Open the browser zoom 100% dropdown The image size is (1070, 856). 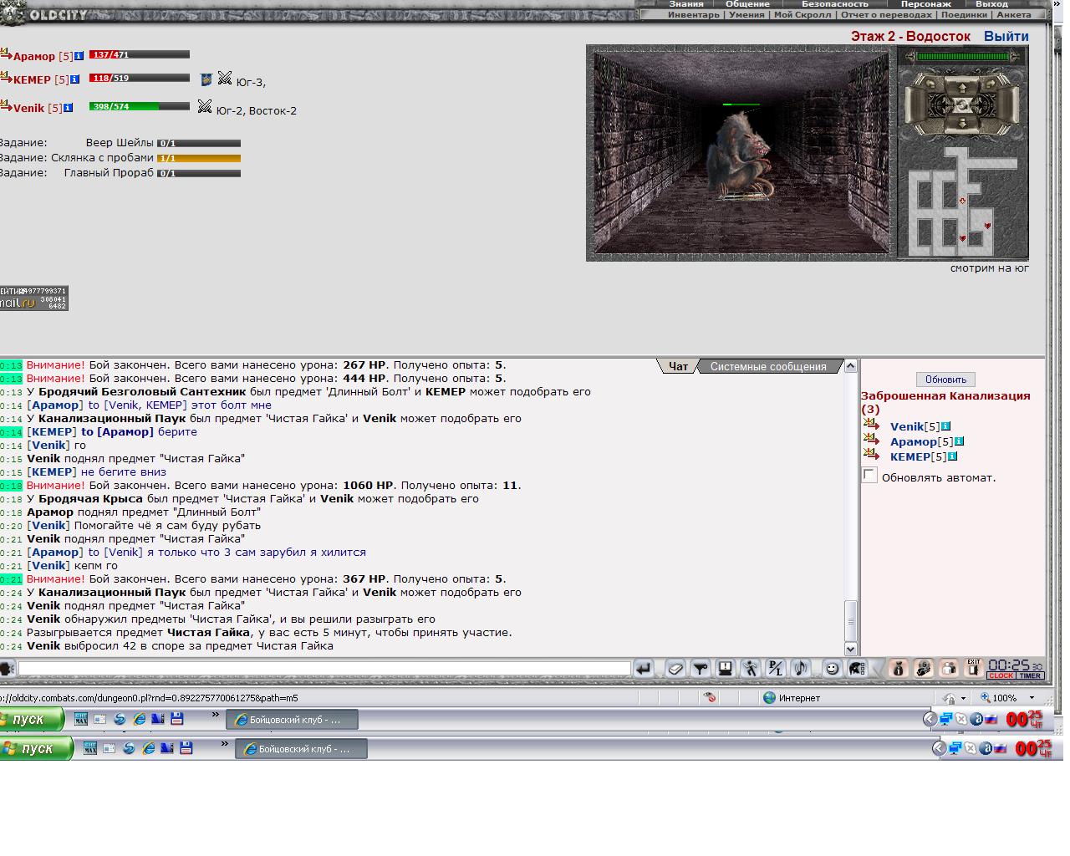[1032, 697]
